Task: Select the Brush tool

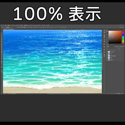Action: pos(2,43)
